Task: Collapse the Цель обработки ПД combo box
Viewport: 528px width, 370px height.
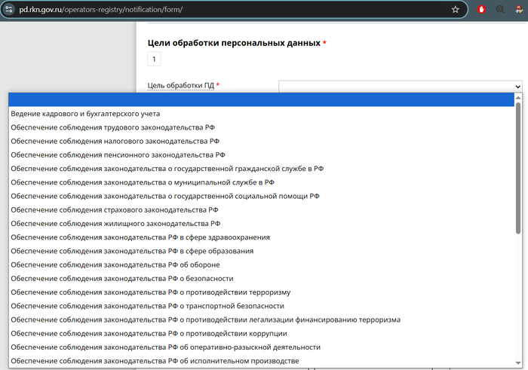Action: point(400,86)
